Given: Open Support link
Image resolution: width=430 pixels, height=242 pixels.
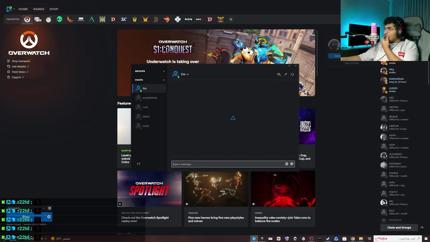Looking at the screenshot, I should (x=15, y=77).
